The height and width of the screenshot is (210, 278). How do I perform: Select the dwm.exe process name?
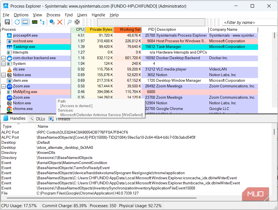[x=20, y=81]
